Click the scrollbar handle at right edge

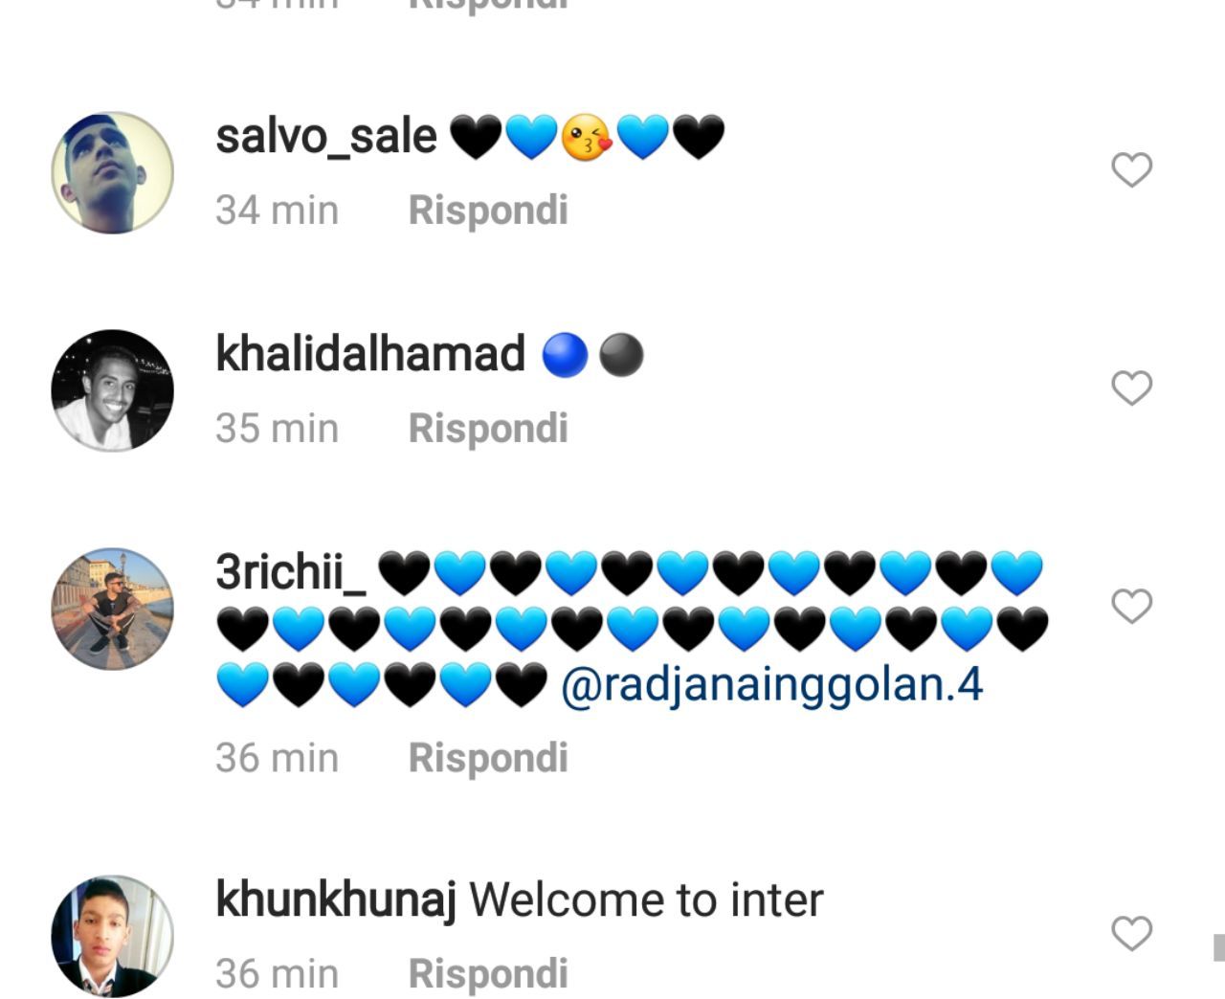point(1219,947)
